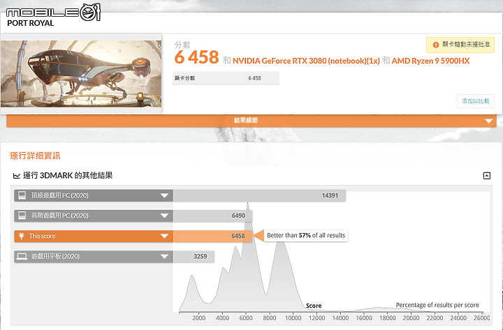This screenshot has height=330, width=503.
Task: Click the 添加以比較 button
Action: (x=476, y=101)
